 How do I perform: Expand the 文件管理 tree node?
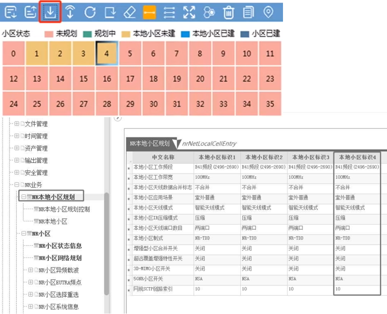tap(18, 124)
